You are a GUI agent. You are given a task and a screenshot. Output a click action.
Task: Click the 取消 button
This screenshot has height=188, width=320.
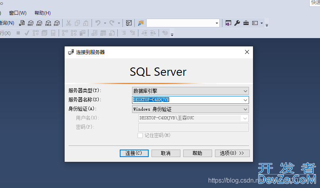166,153
